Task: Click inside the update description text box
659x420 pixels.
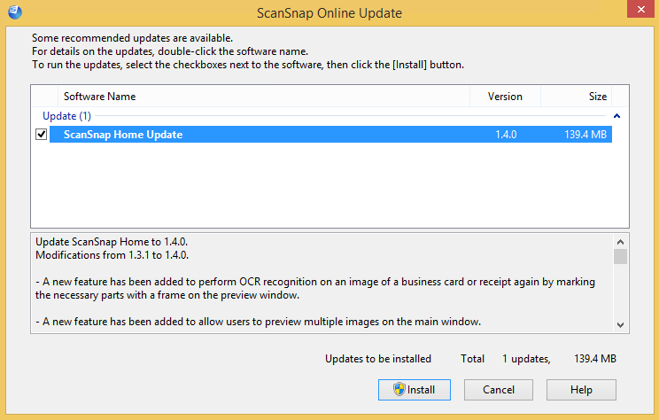Action: (319, 282)
